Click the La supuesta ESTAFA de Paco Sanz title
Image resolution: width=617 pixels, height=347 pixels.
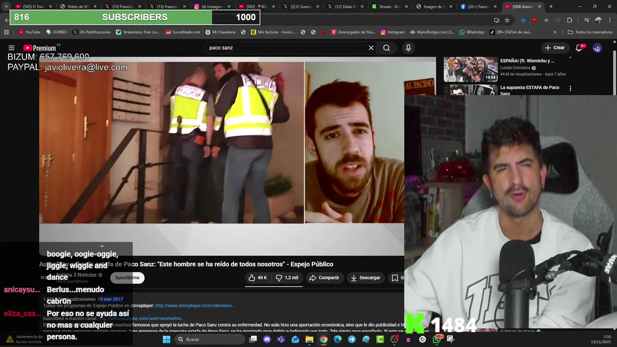pyautogui.click(x=530, y=91)
